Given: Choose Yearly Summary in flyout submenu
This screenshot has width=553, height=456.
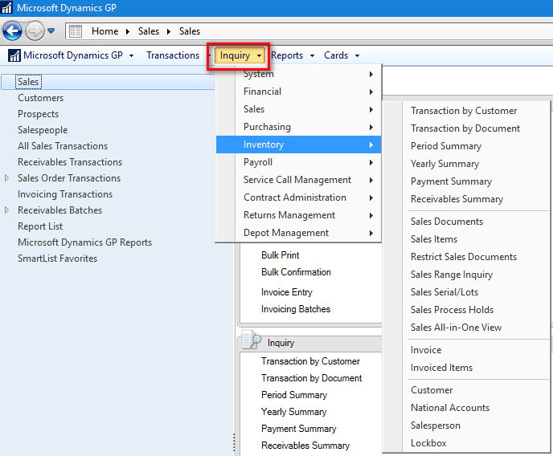Looking at the screenshot, I should click(444, 164).
